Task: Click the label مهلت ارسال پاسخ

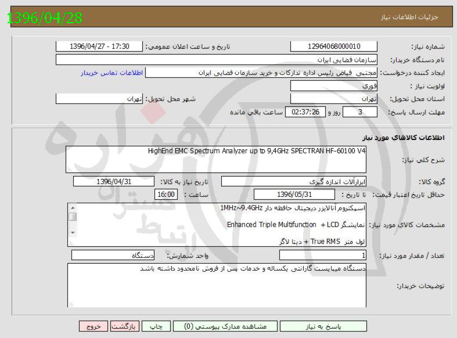Action: (x=416, y=112)
